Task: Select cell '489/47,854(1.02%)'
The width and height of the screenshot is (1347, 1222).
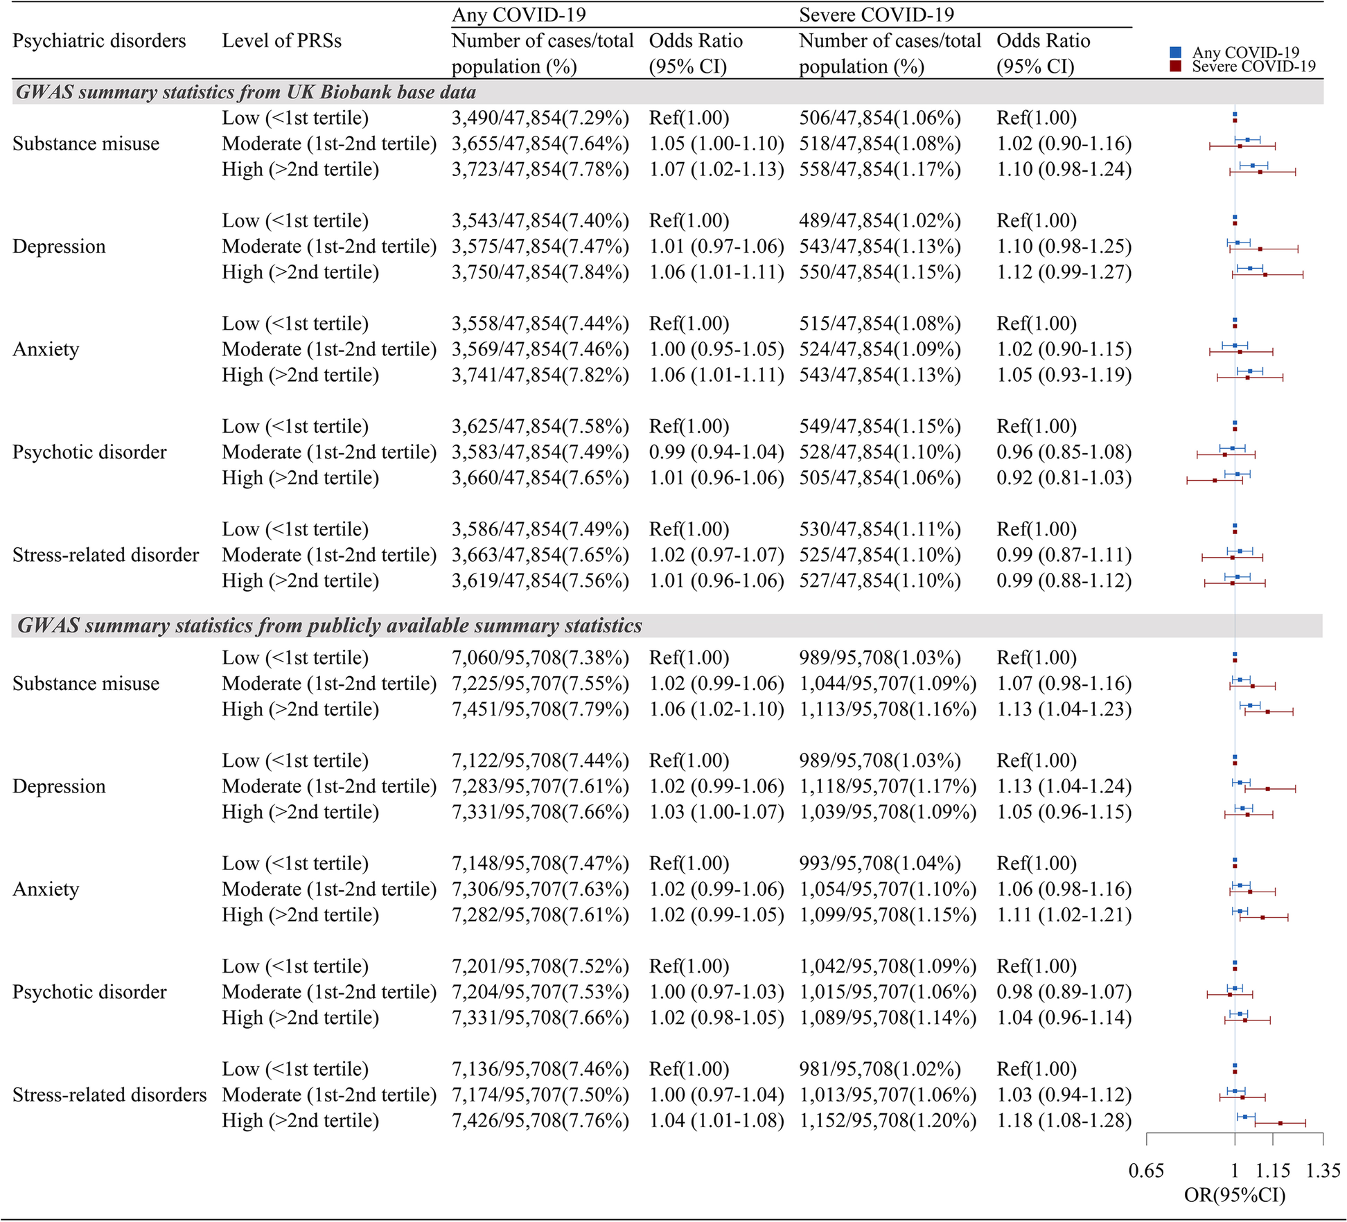Action: [x=880, y=221]
